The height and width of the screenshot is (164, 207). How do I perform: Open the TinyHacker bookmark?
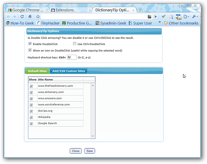tap(48, 23)
